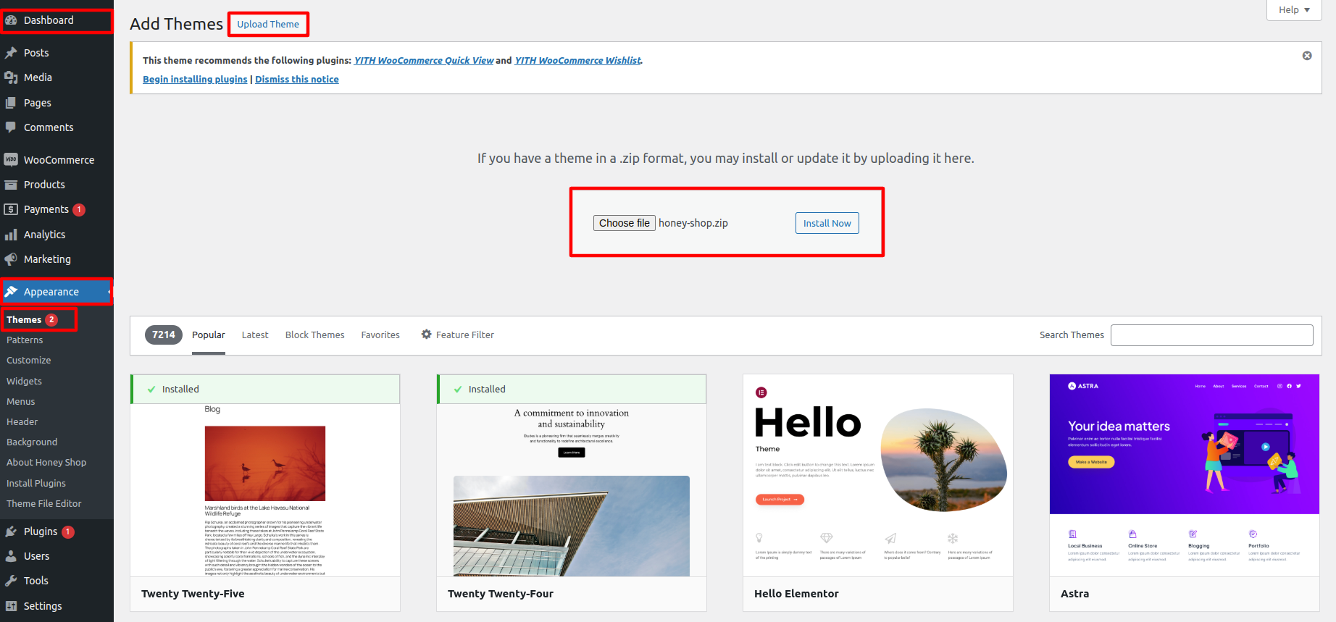Click the Choose file button
This screenshot has height=622, width=1336.
click(x=624, y=223)
